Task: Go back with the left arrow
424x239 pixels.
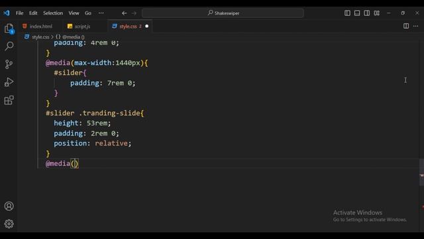Action: coord(125,13)
